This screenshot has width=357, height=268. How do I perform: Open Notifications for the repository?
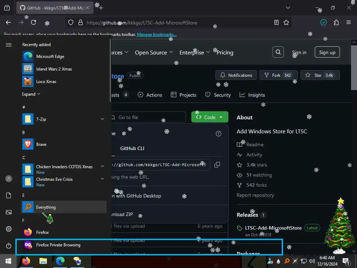coord(236,75)
